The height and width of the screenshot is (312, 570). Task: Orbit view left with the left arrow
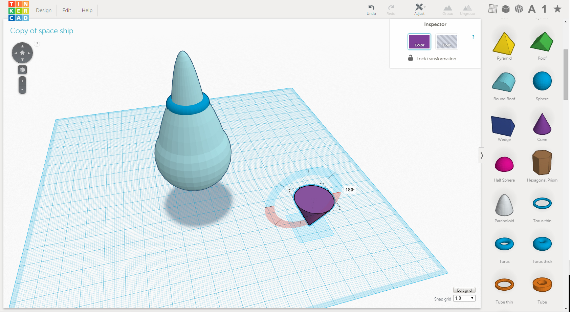(x=16, y=53)
